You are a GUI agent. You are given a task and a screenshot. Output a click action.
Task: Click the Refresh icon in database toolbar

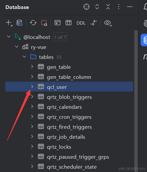[x=33, y=23]
